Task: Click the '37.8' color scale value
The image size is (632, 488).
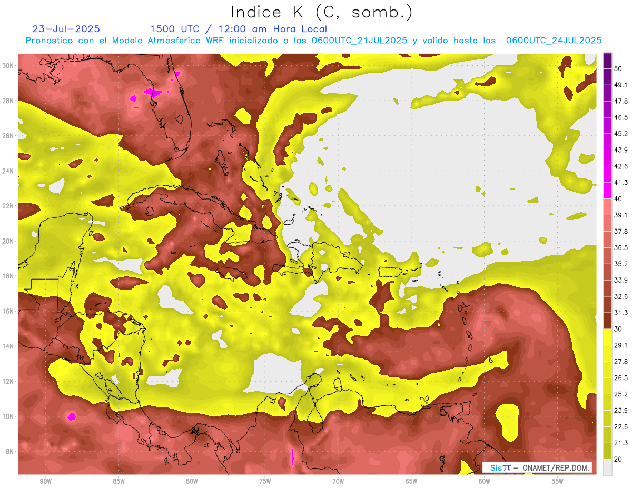Action: (x=620, y=232)
